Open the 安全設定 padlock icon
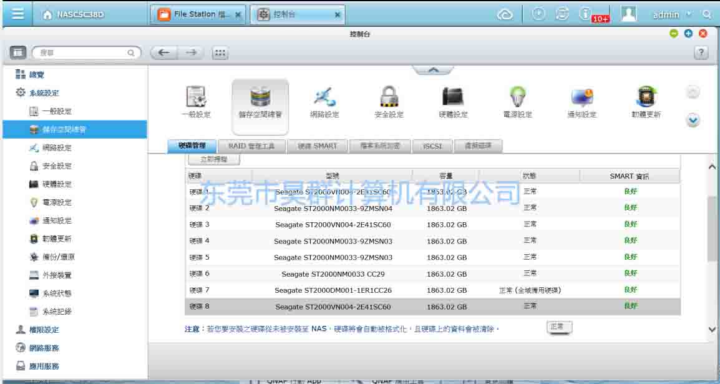 pyautogui.click(x=389, y=98)
